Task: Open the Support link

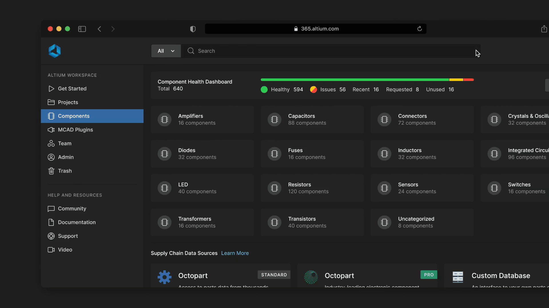Action: coord(92,236)
